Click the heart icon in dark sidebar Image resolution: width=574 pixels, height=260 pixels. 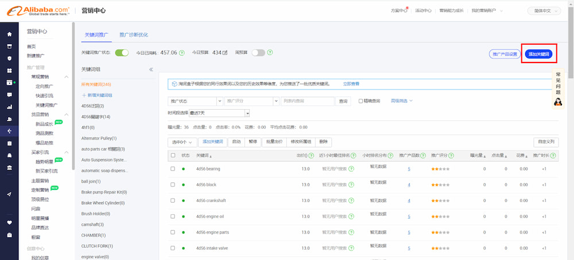(x=10, y=222)
